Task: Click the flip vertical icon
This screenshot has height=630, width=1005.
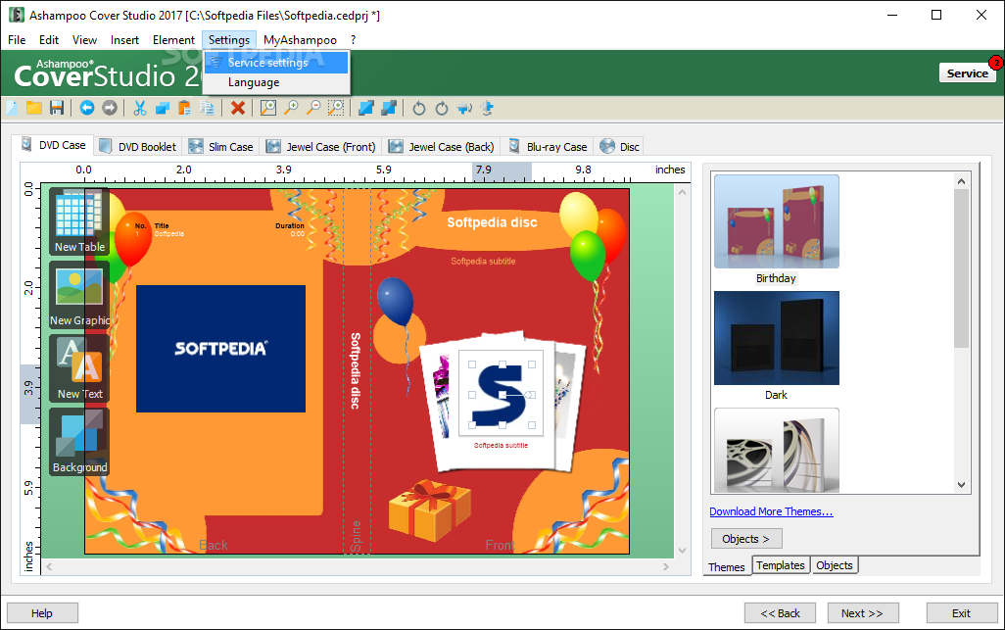Action: (x=487, y=108)
